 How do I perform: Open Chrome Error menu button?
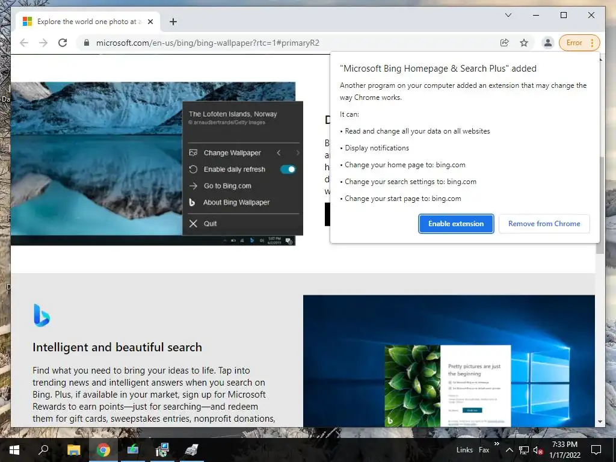[x=579, y=43]
